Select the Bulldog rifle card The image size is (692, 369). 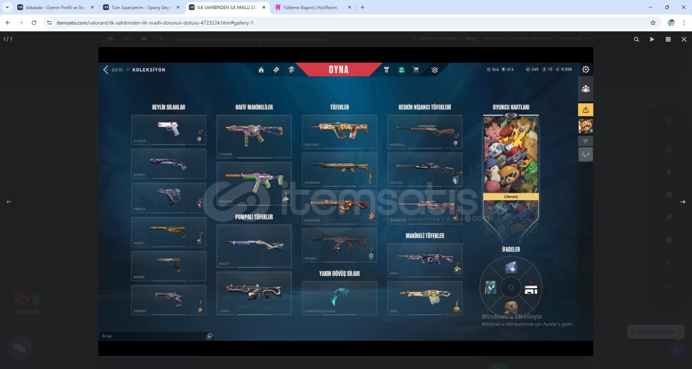(340, 132)
